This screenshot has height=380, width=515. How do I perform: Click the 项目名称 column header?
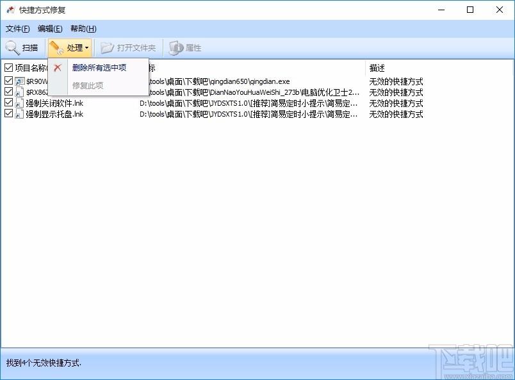[x=30, y=68]
